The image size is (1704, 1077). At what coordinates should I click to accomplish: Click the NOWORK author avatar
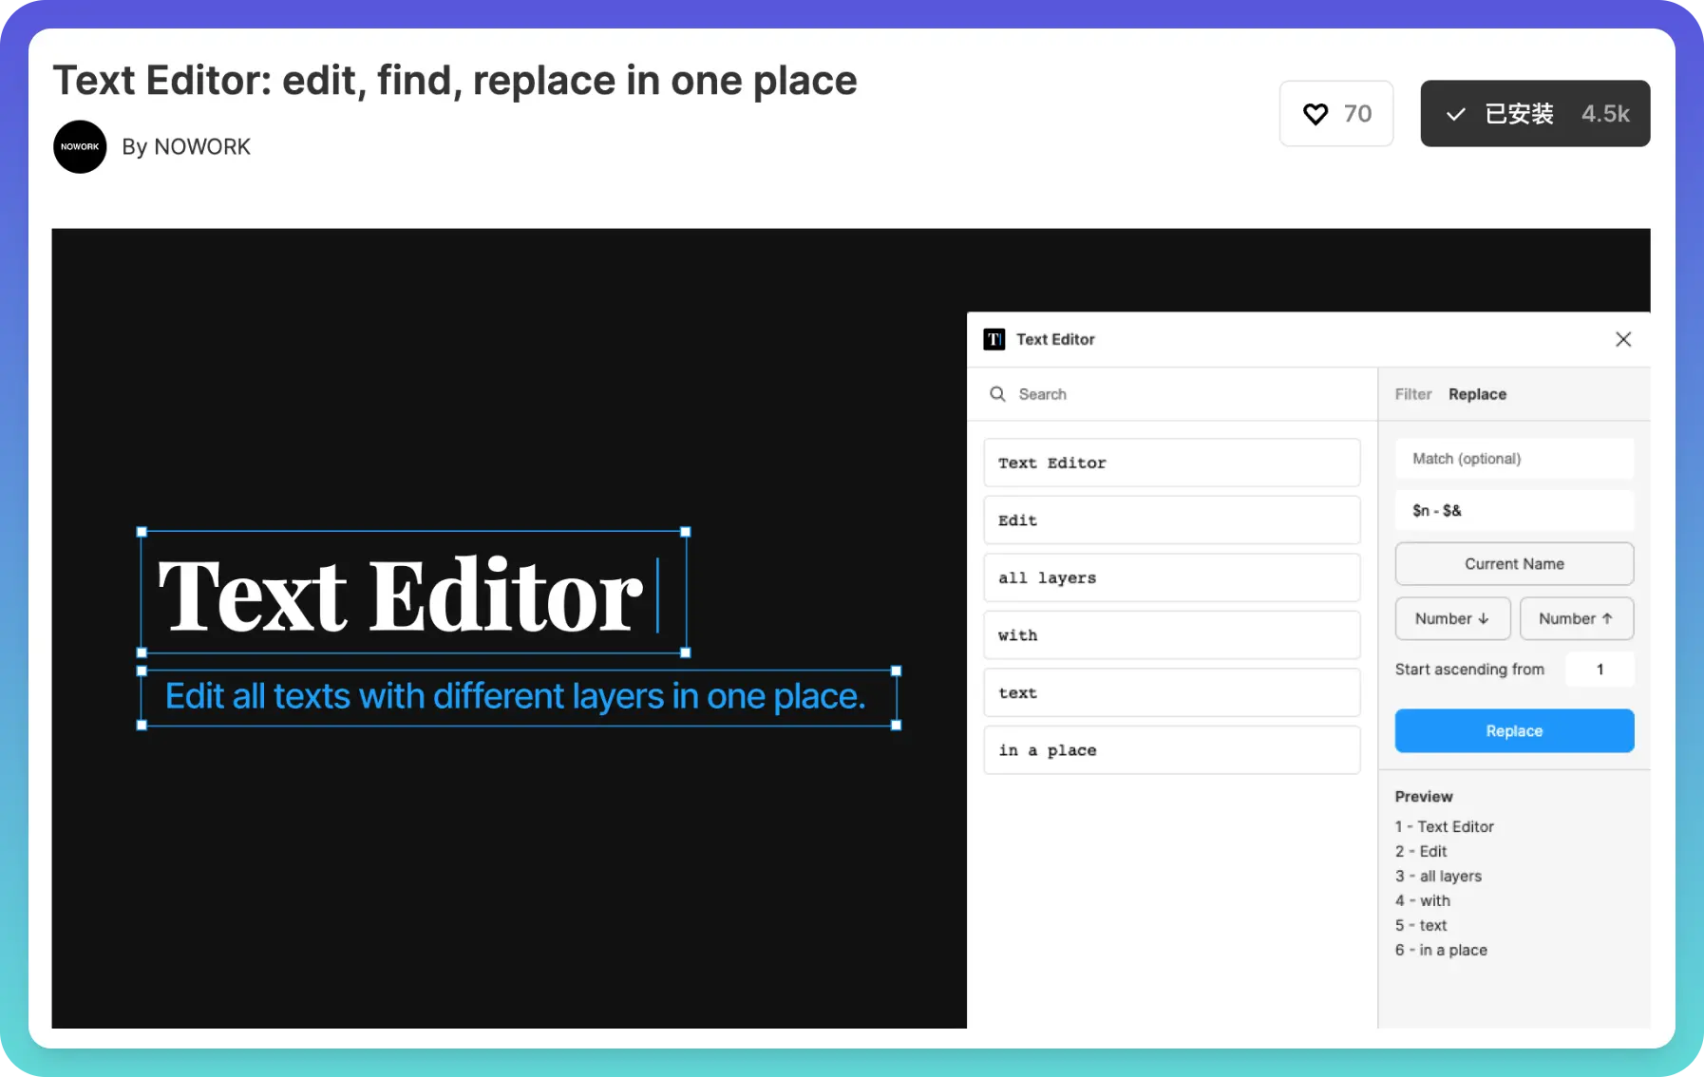point(80,147)
